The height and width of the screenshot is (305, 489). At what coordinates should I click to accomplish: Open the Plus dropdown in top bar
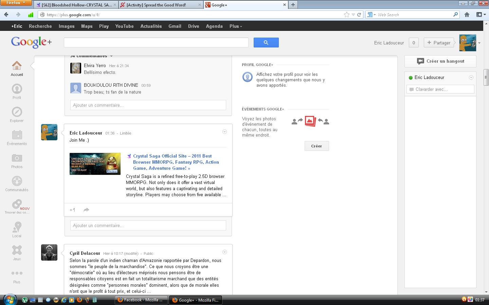click(x=236, y=26)
